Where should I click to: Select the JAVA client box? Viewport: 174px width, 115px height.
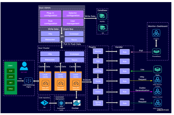coord(11,77)
